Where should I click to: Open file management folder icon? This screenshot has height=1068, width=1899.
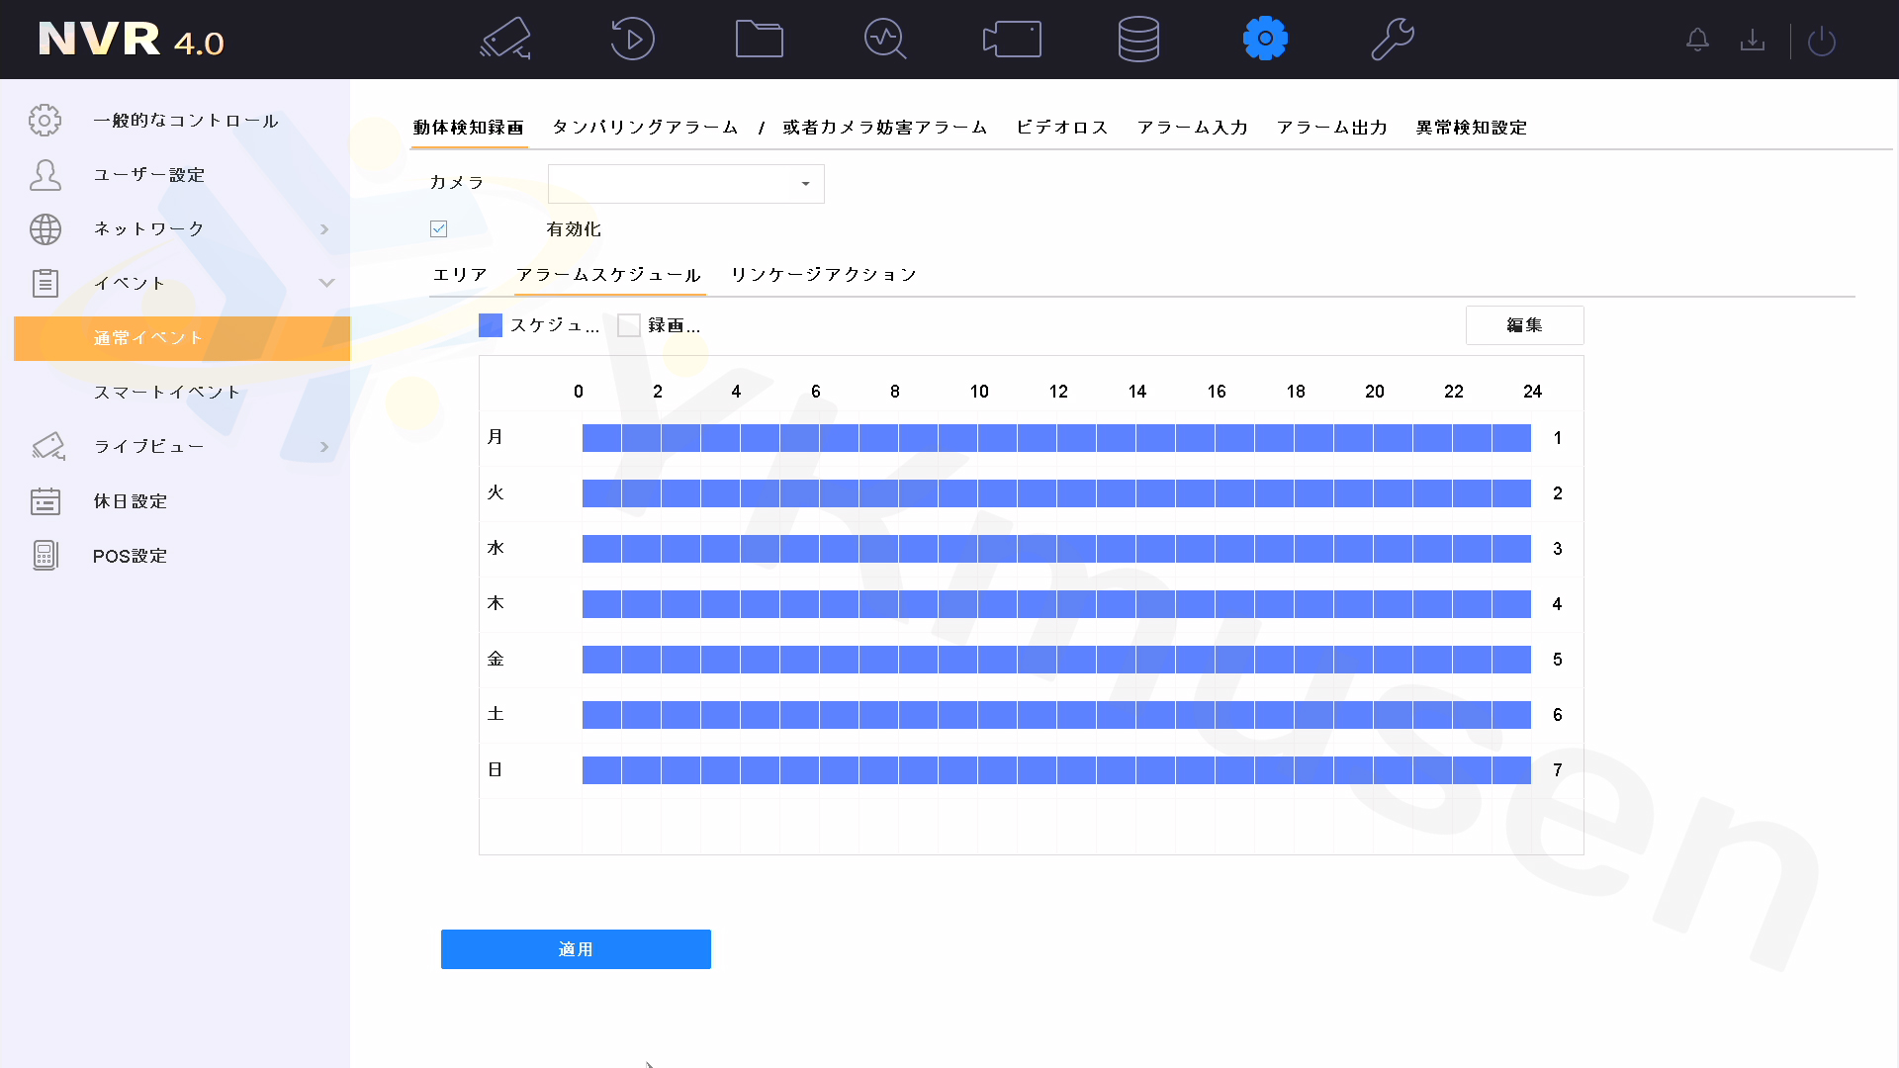pyautogui.click(x=759, y=39)
